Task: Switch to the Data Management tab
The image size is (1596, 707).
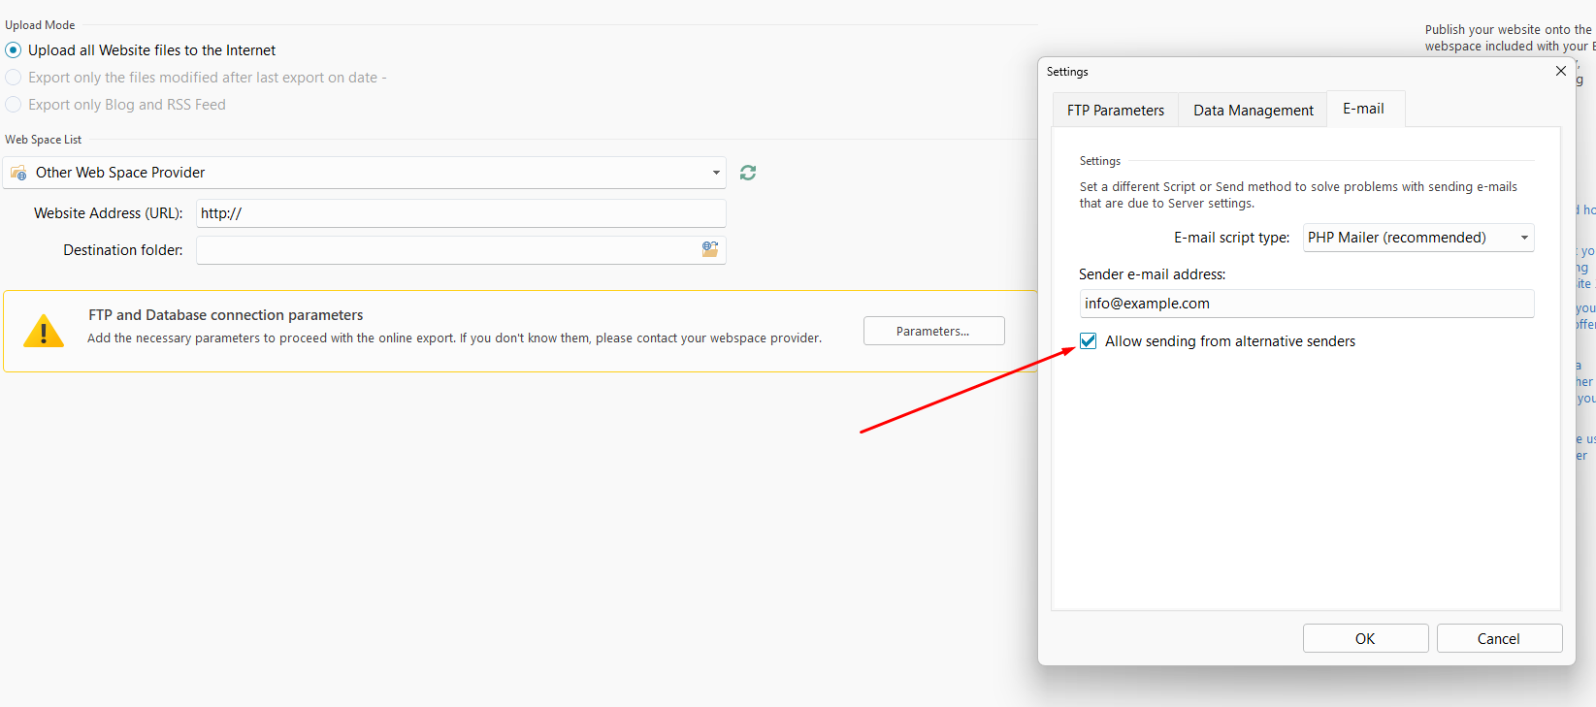Action: [1254, 111]
